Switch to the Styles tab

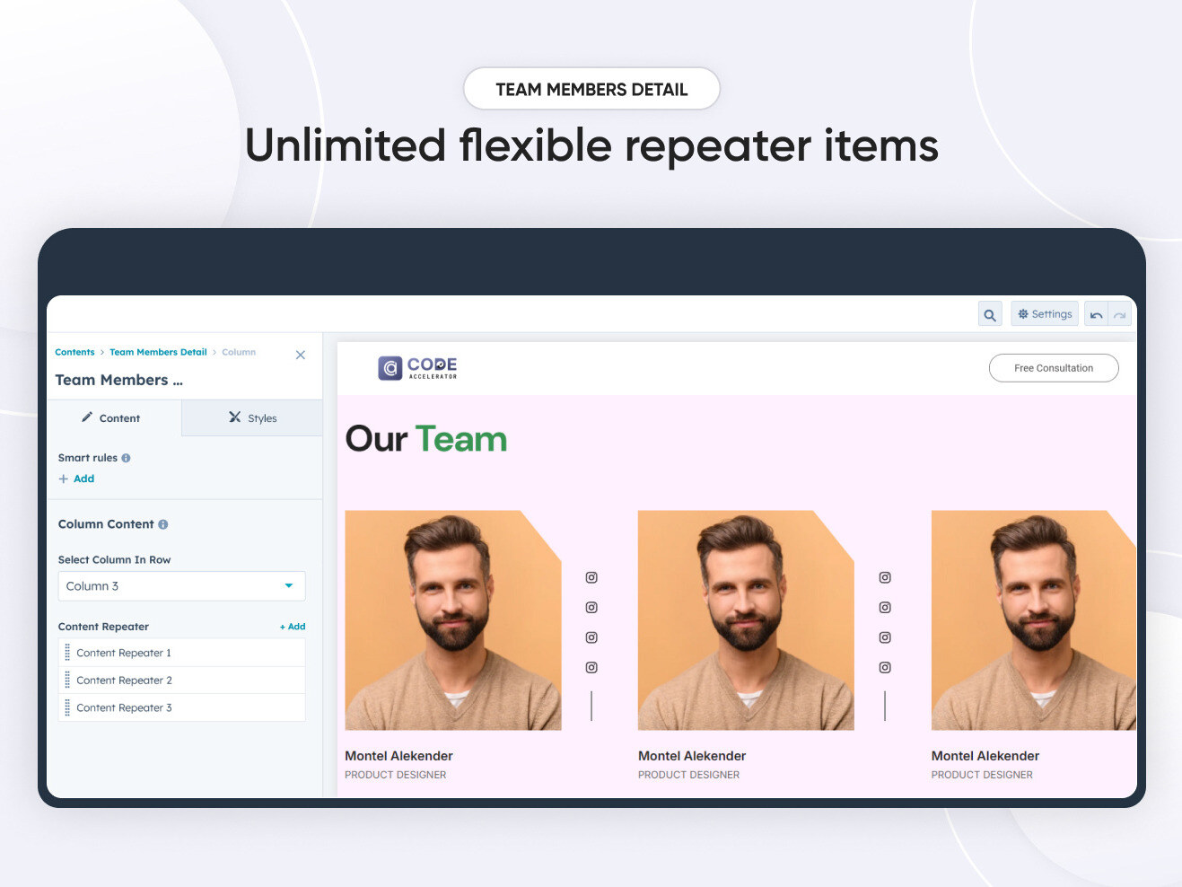[252, 418]
